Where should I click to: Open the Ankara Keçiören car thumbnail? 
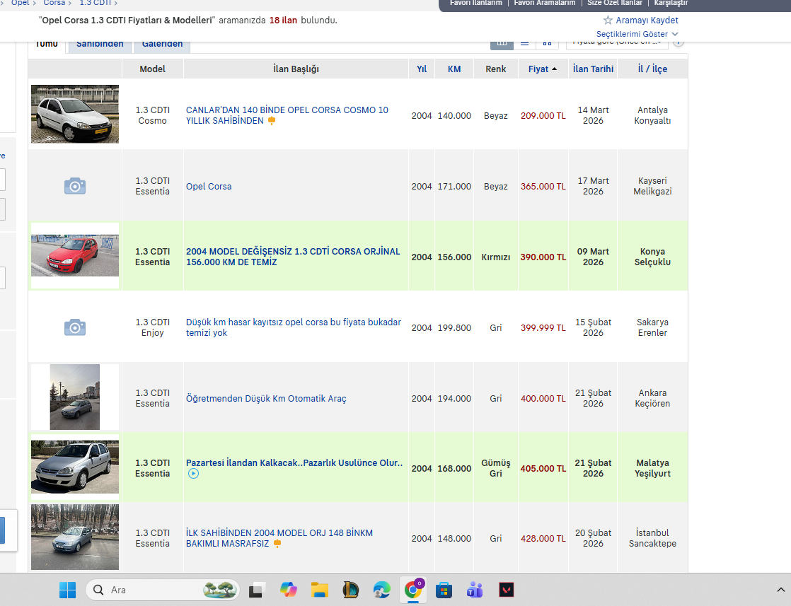click(75, 397)
